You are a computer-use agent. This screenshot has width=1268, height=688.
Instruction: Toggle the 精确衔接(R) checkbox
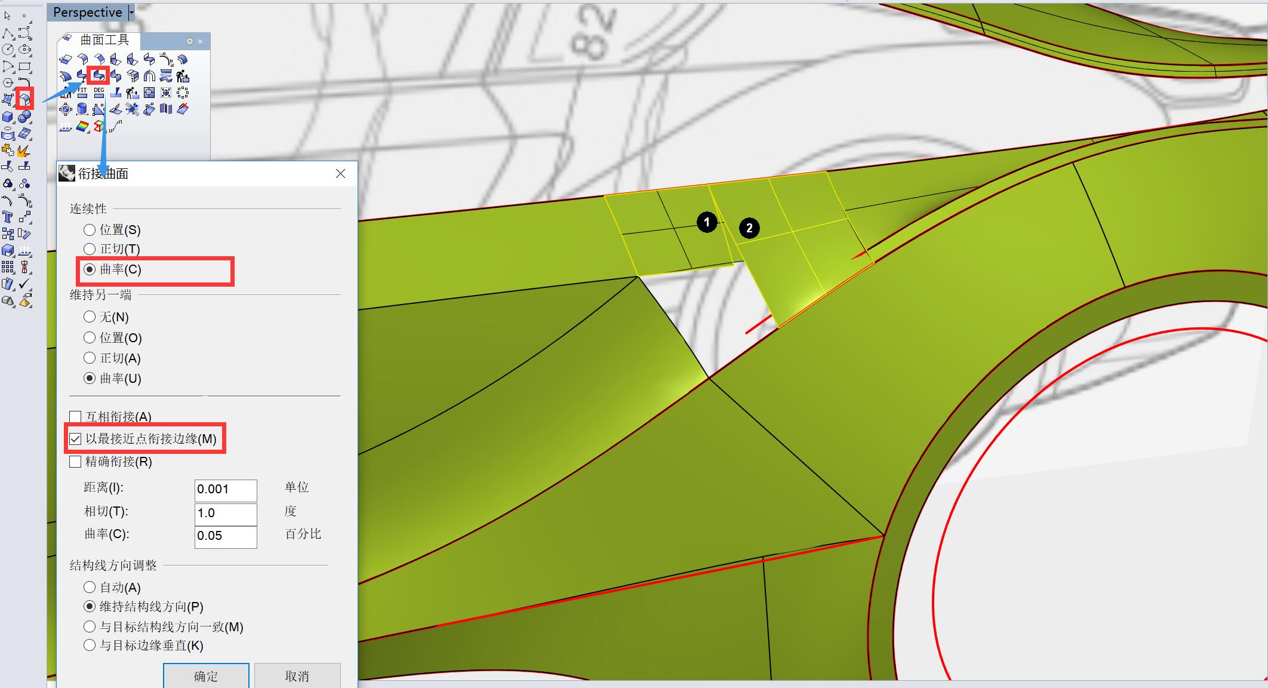click(75, 462)
